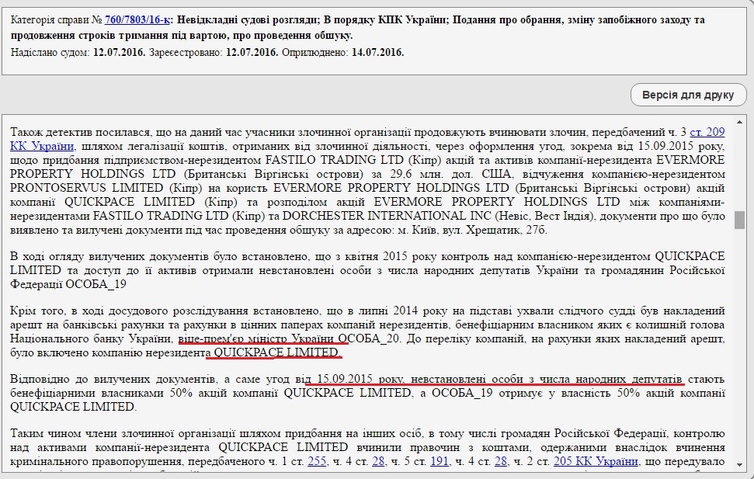Click the text 'DORCHESTER INTERNATIONAL INC'

387,216
